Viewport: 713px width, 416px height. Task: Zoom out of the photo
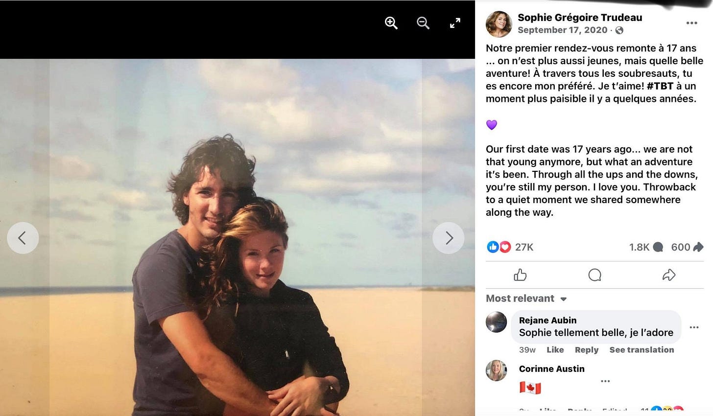(x=423, y=23)
